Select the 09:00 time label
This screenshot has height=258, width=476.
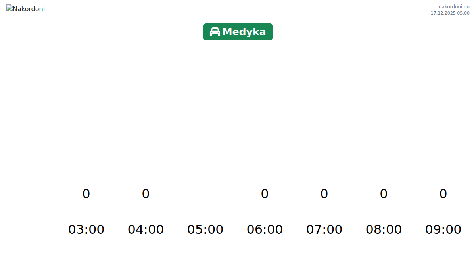click(443, 229)
